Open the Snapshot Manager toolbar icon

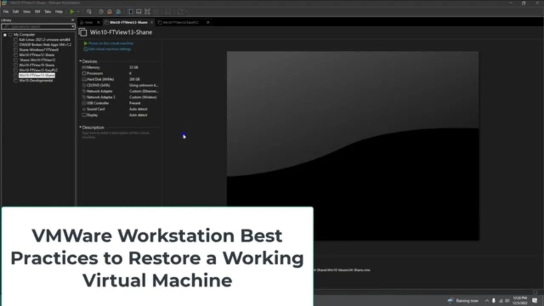(x=118, y=11)
